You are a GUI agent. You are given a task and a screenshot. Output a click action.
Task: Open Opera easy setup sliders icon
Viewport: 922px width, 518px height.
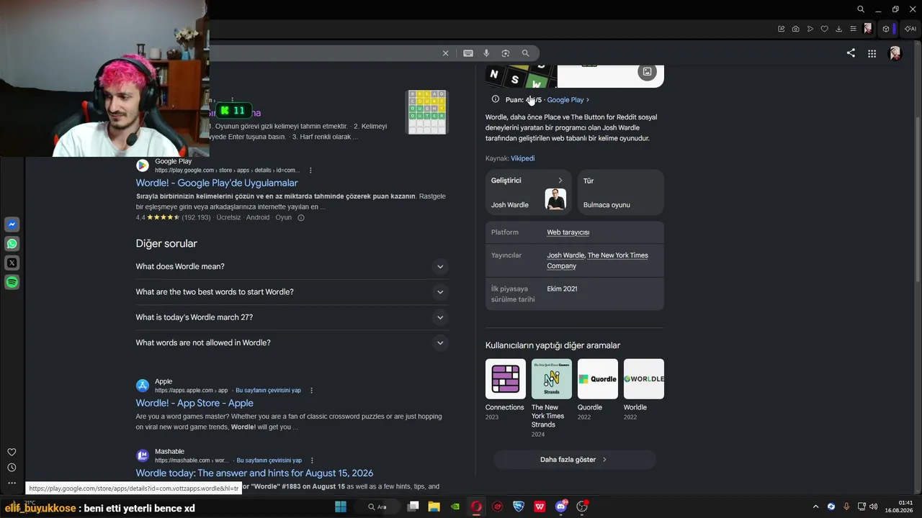(x=854, y=29)
